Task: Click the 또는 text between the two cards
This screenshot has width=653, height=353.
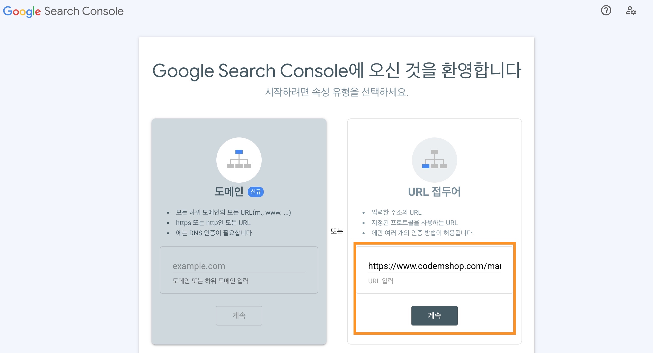Action: click(x=337, y=231)
